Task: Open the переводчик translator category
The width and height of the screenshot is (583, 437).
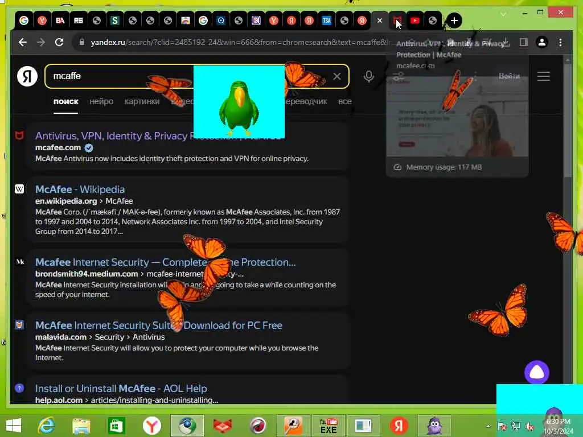Action: click(306, 101)
